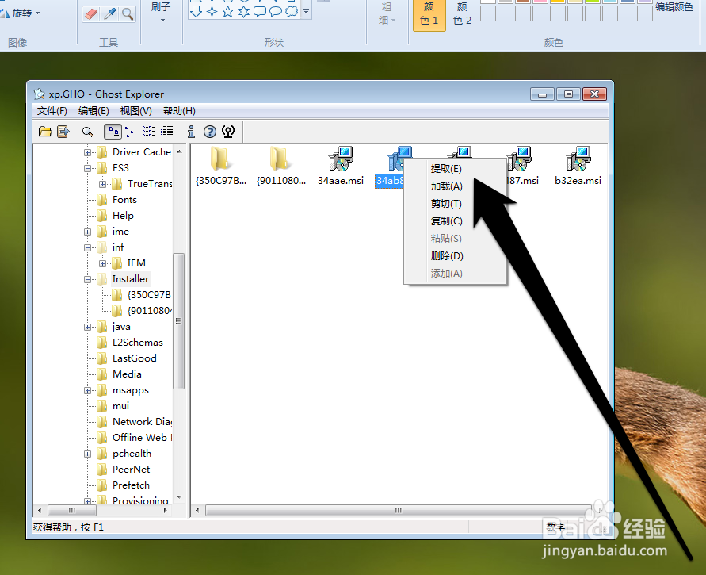Select the Fonts folder in tree
Viewport: 706px width, 575px height.
pyautogui.click(x=124, y=200)
